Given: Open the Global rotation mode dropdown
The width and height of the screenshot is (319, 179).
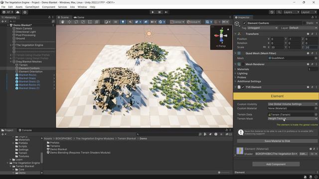Looking at the screenshot, I should point(193,22).
